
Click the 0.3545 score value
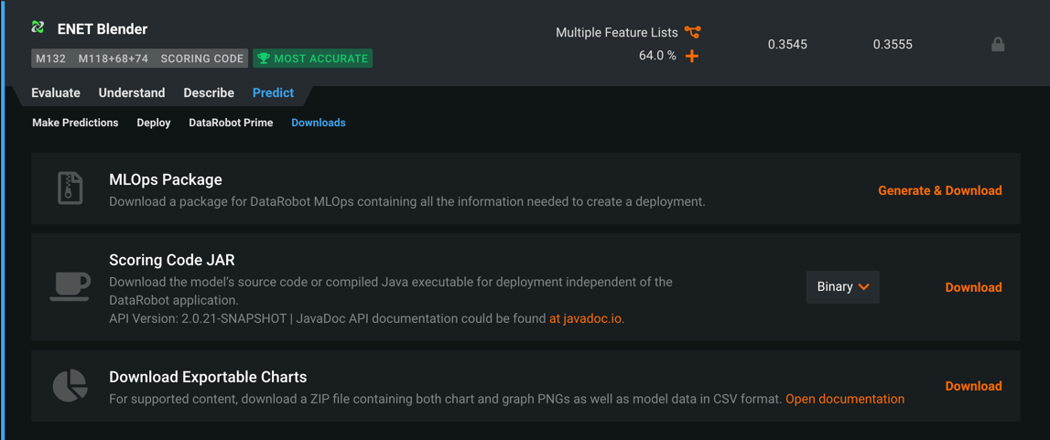787,45
